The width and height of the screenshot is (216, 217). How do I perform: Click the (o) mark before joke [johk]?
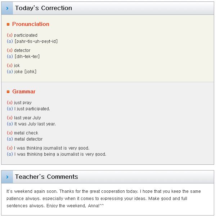[10, 72]
